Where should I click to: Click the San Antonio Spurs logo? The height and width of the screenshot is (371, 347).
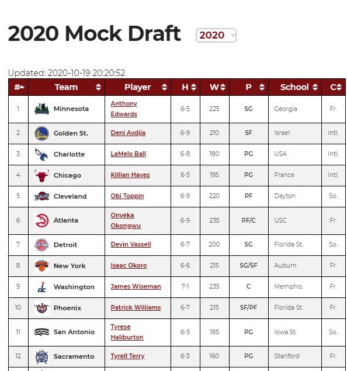point(41,332)
